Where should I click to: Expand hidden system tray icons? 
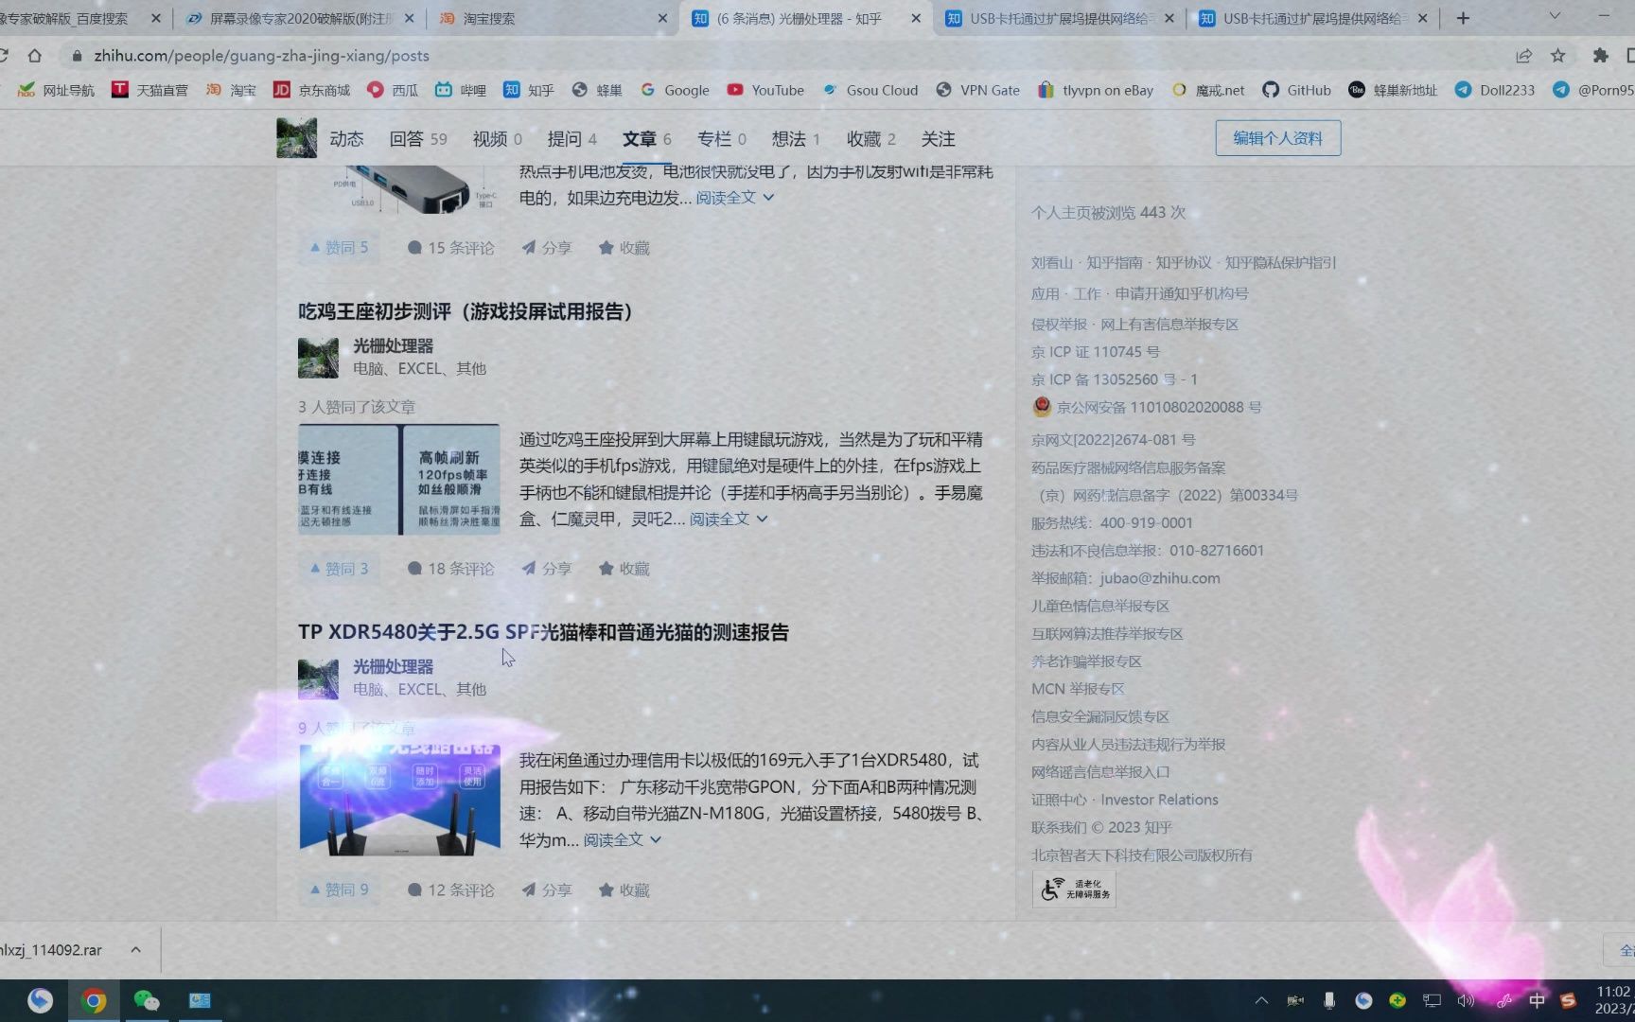(x=1261, y=1000)
